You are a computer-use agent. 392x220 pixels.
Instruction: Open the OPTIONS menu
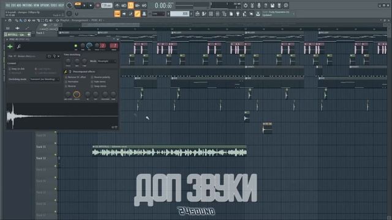pyautogui.click(x=45, y=5)
